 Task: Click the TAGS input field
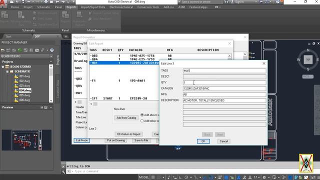point(224,70)
